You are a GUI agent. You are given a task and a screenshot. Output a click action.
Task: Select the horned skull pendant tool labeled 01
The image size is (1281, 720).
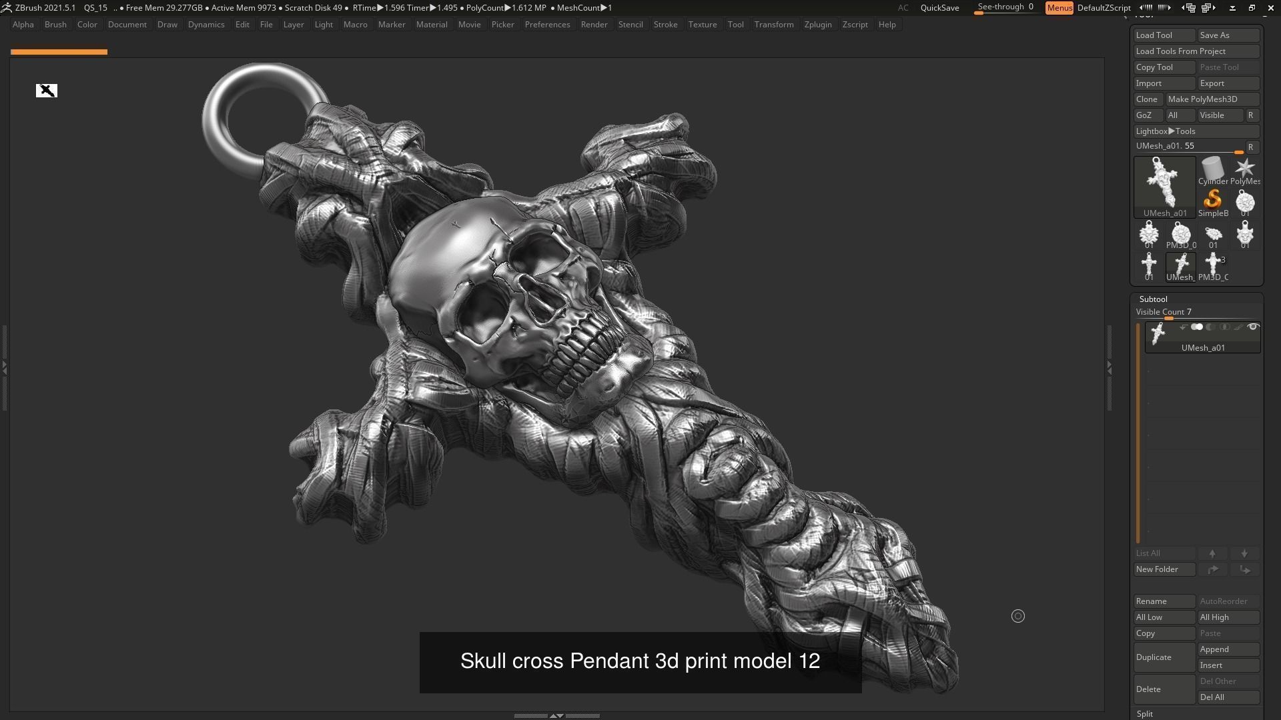tap(1245, 235)
